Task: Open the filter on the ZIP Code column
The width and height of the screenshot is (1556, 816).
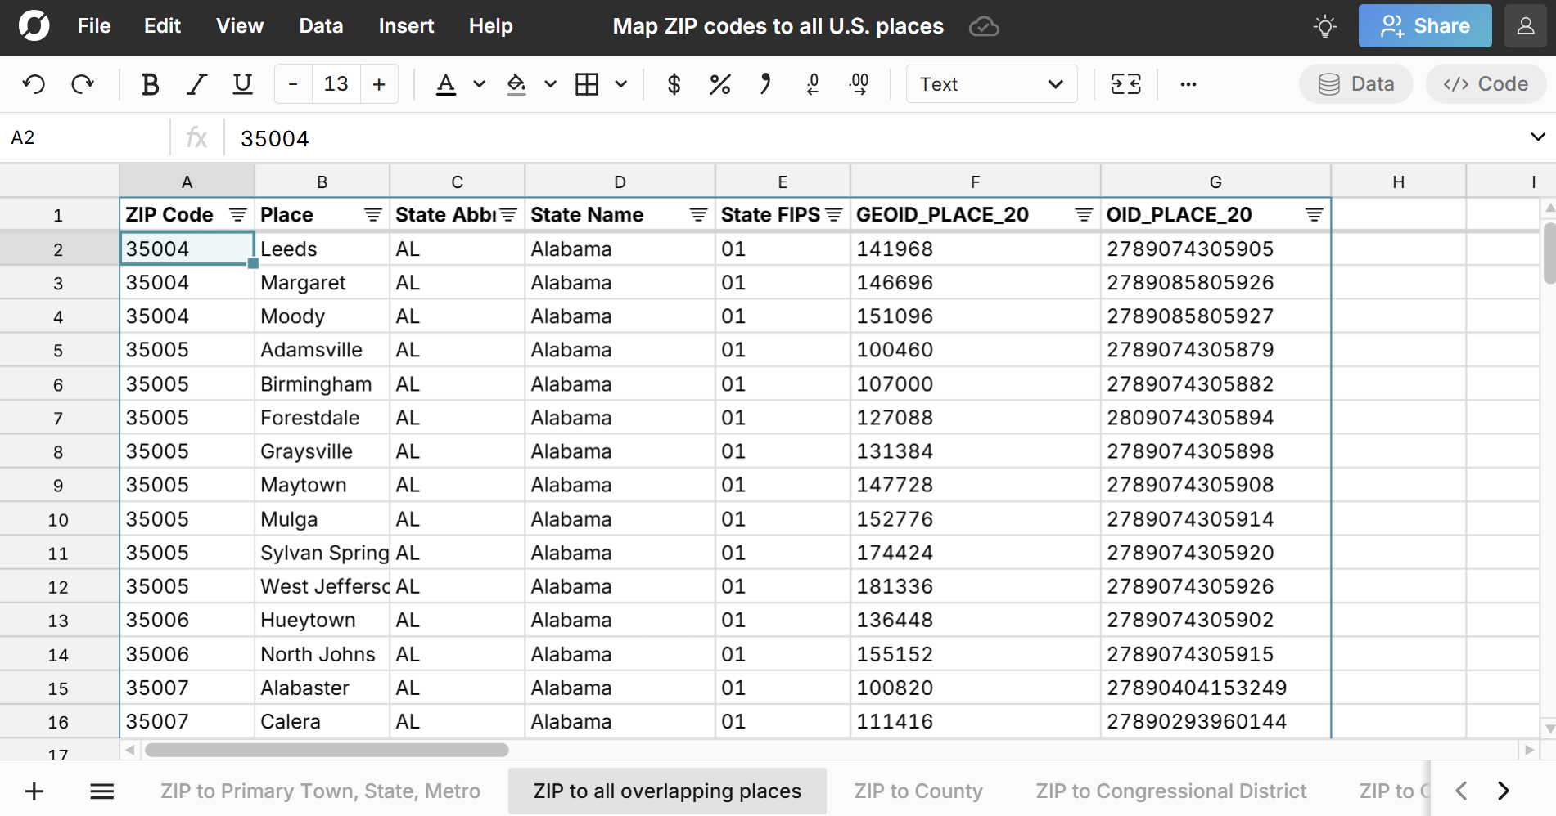Action: 237,215
